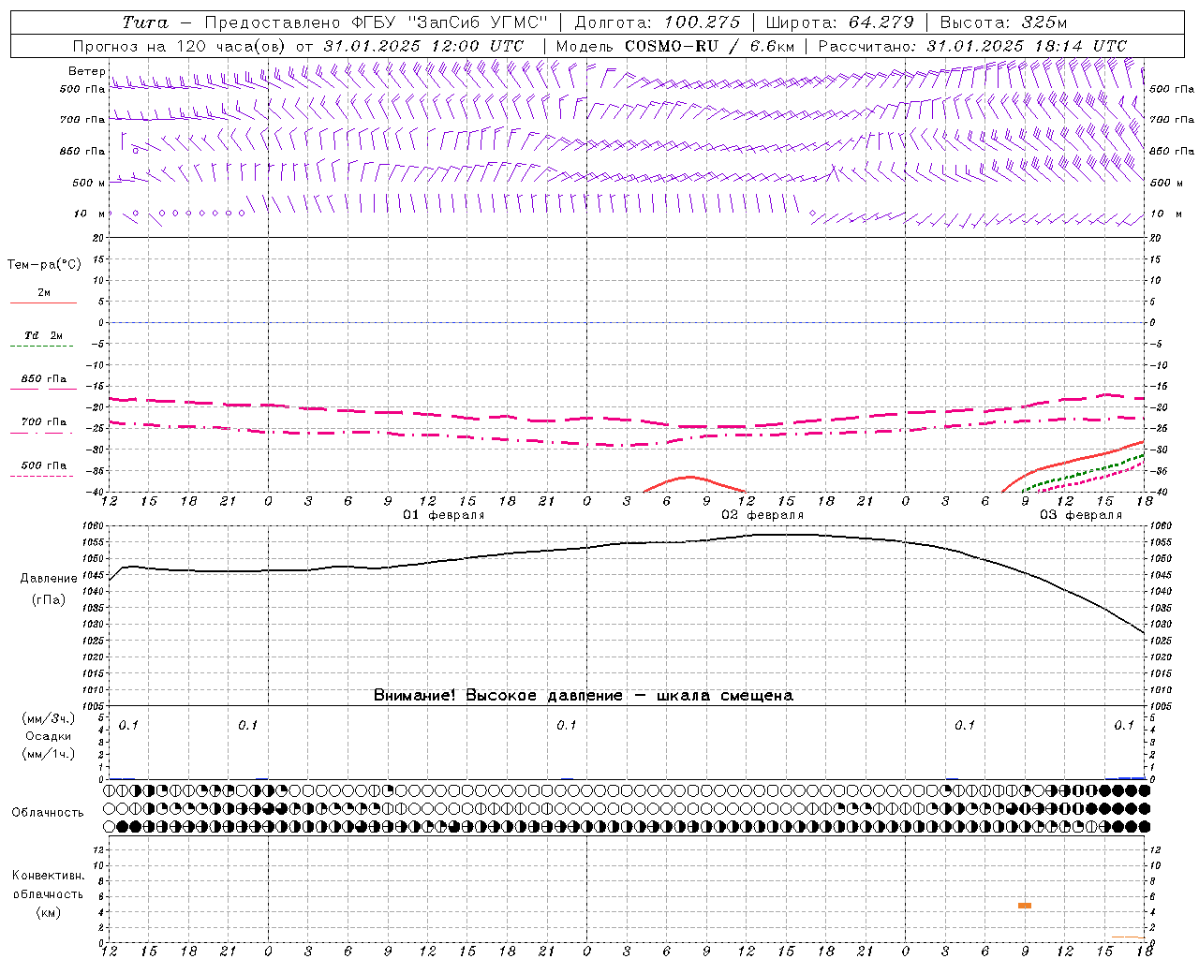Click the "Конвективн." convective cloud label
This screenshot has width=1199, height=959.
point(48,876)
